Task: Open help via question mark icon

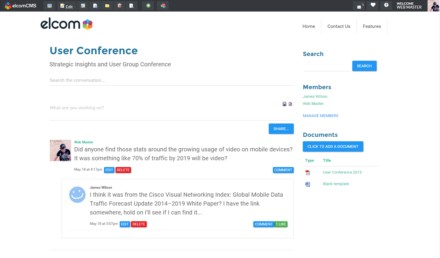Action: click(x=386, y=5)
